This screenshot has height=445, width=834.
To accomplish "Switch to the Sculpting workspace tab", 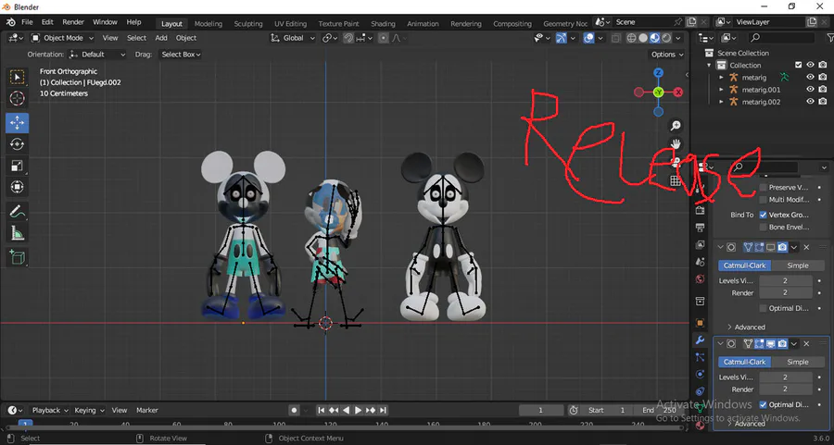I will click(248, 23).
